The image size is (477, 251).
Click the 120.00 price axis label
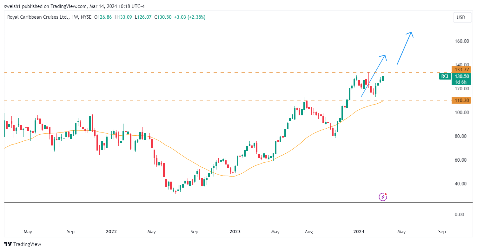click(x=462, y=89)
